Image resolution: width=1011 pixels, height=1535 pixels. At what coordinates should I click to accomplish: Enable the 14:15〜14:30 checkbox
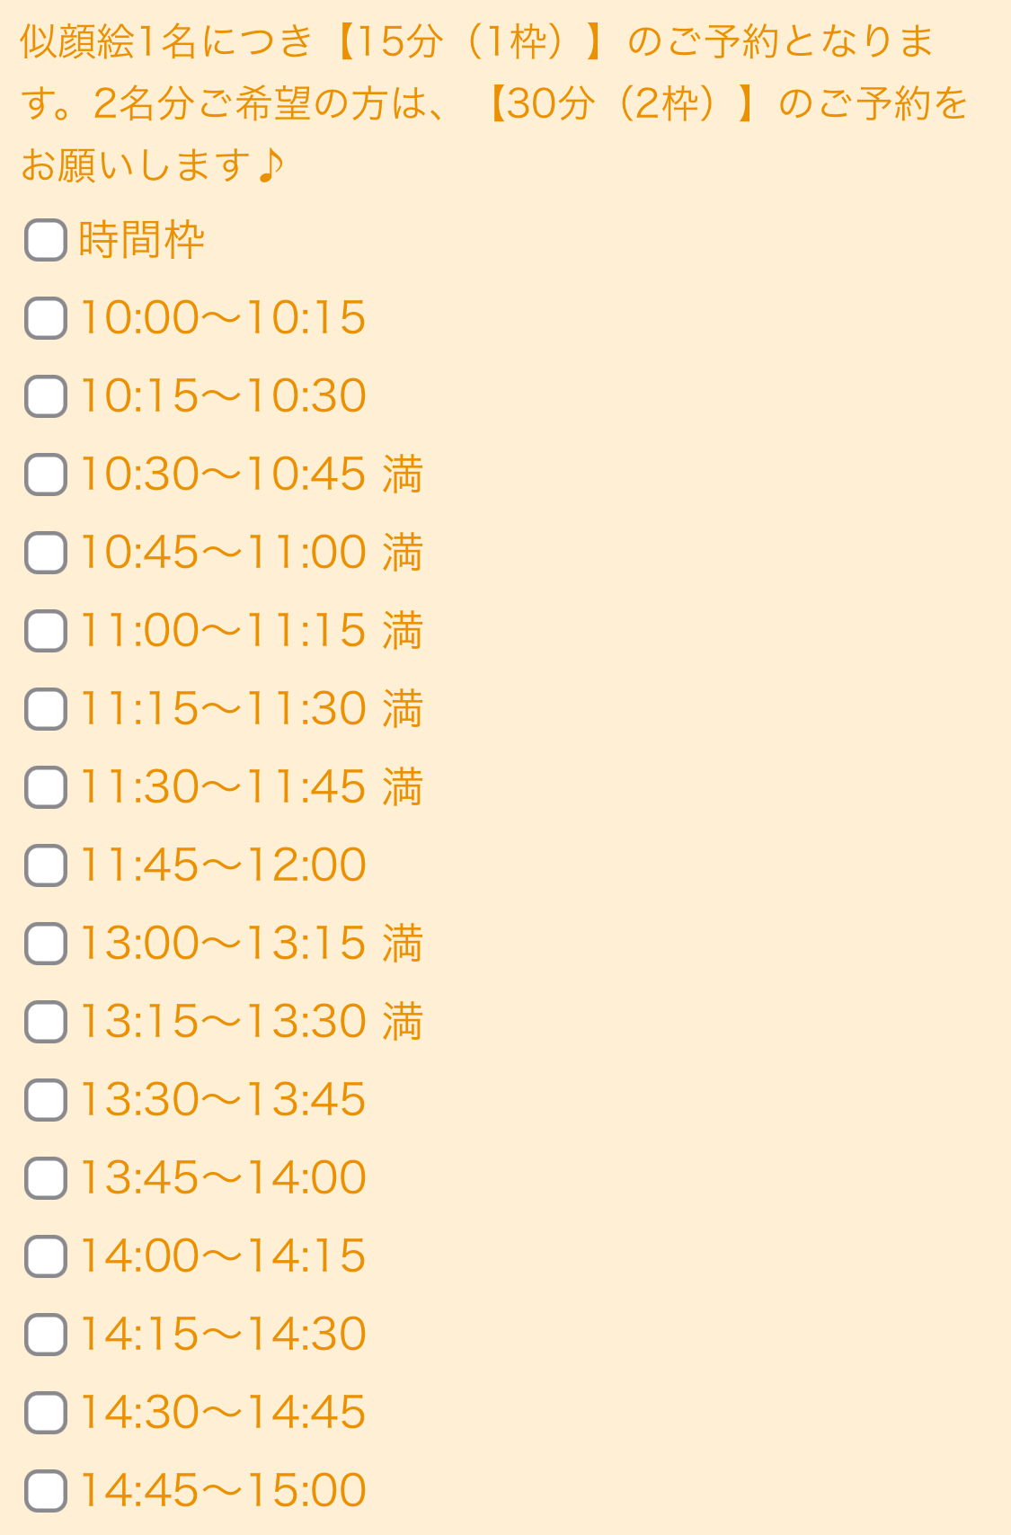[x=46, y=1335]
